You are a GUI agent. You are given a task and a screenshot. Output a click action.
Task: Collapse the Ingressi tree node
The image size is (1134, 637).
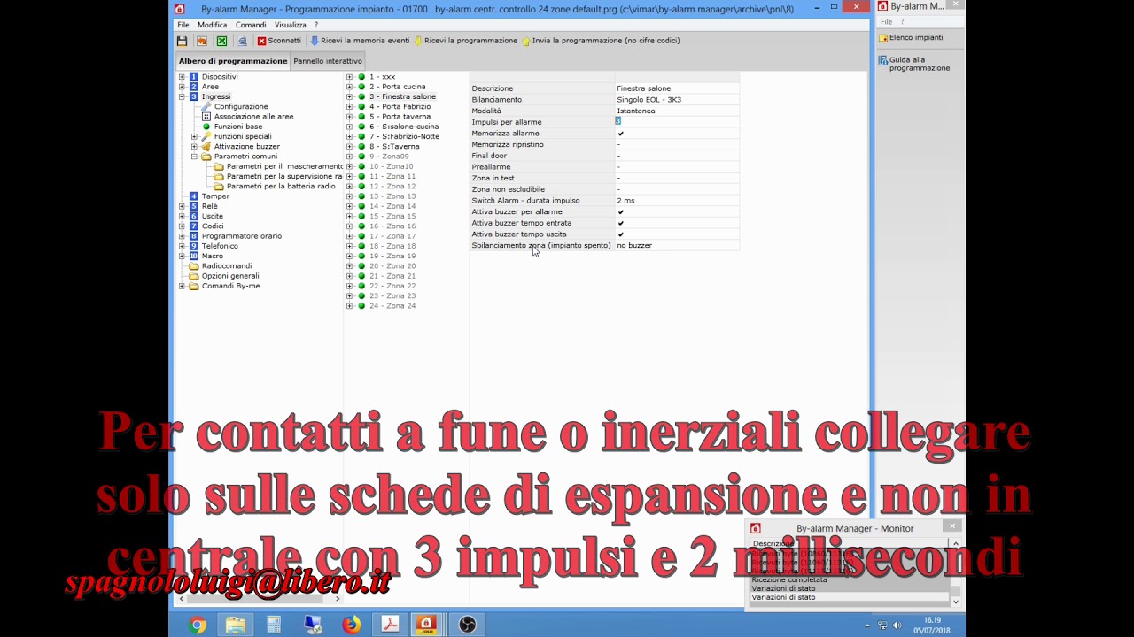pos(182,96)
